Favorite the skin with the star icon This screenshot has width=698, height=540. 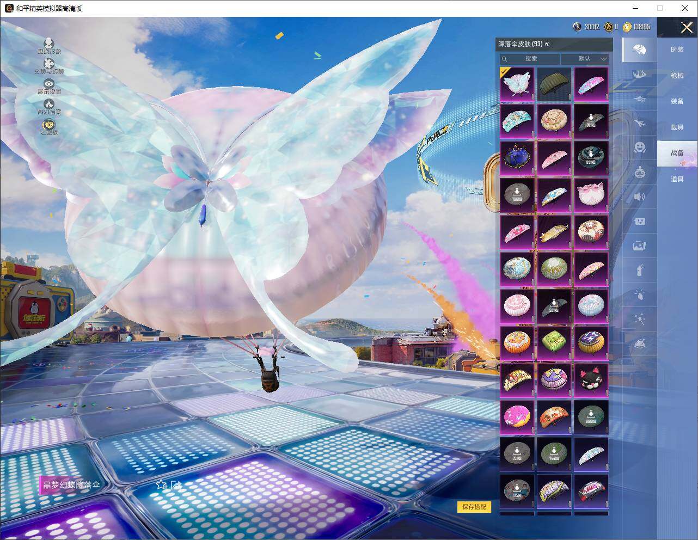161,484
